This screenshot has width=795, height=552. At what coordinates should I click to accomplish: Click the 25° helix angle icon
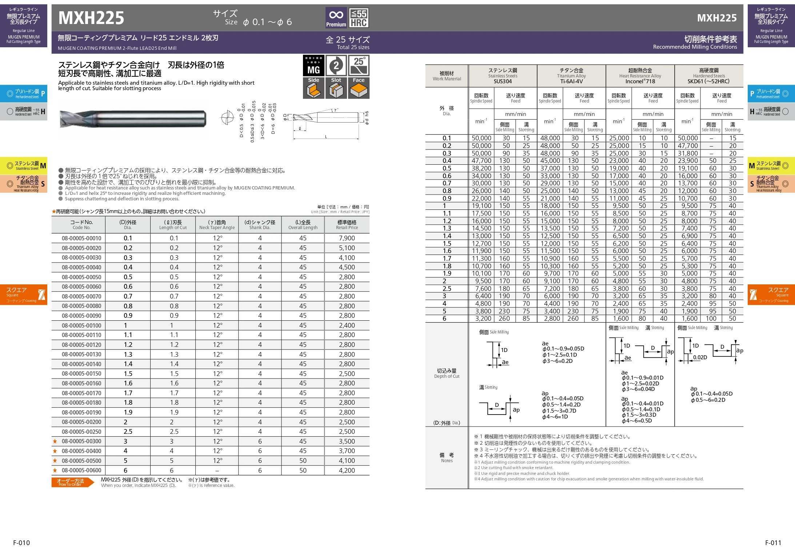point(359,65)
